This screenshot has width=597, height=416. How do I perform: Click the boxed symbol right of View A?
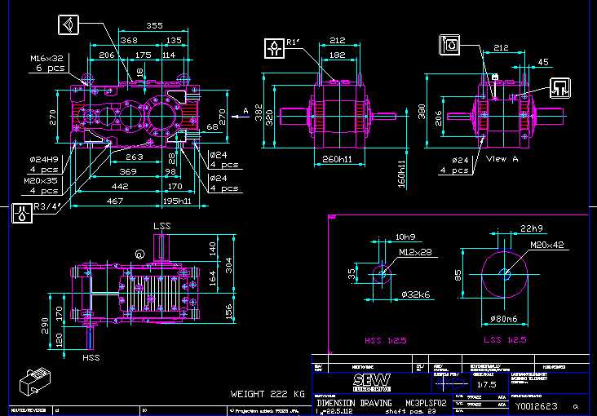click(x=560, y=88)
